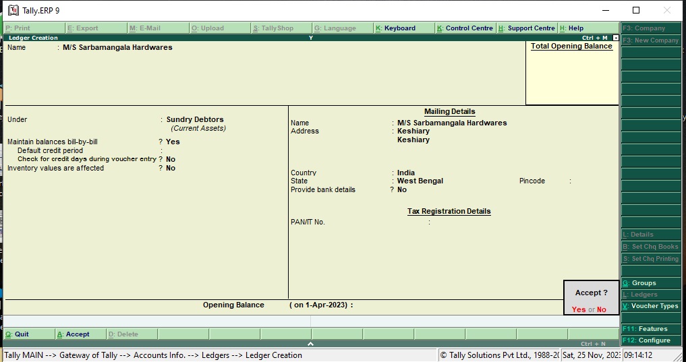Open V: Voucher Types from side panel

pyautogui.click(x=651, y=306)
